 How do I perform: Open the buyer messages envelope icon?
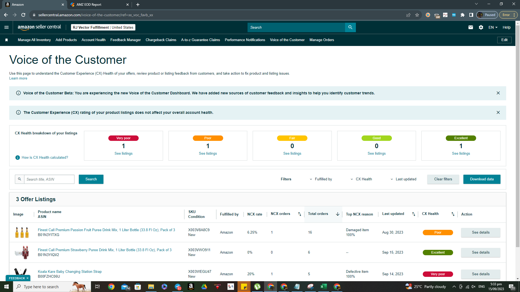pyautogui.click(x=471, y=27)
